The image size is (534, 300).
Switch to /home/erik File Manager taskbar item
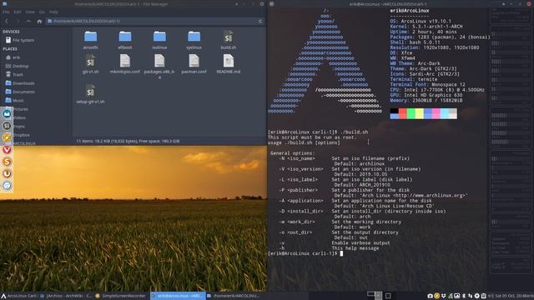[x=234, y=296]
